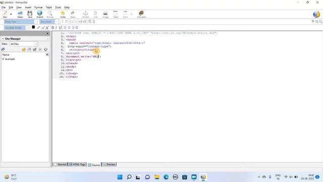Switch to the HTML Tags view tab
Screen dimensions: 323x182
pyautogui.click(x=77, y=164)
